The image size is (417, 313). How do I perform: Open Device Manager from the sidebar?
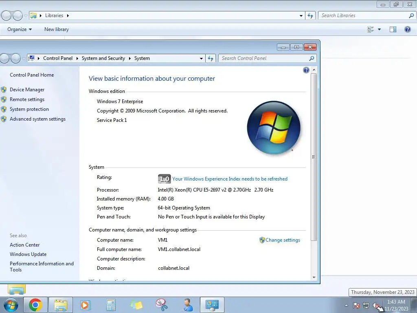pyautogui.click(x=27, y=90)
